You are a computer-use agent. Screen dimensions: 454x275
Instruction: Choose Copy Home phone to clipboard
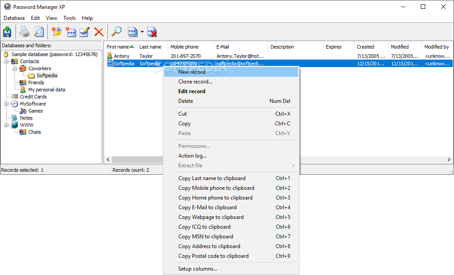point(231,198)
